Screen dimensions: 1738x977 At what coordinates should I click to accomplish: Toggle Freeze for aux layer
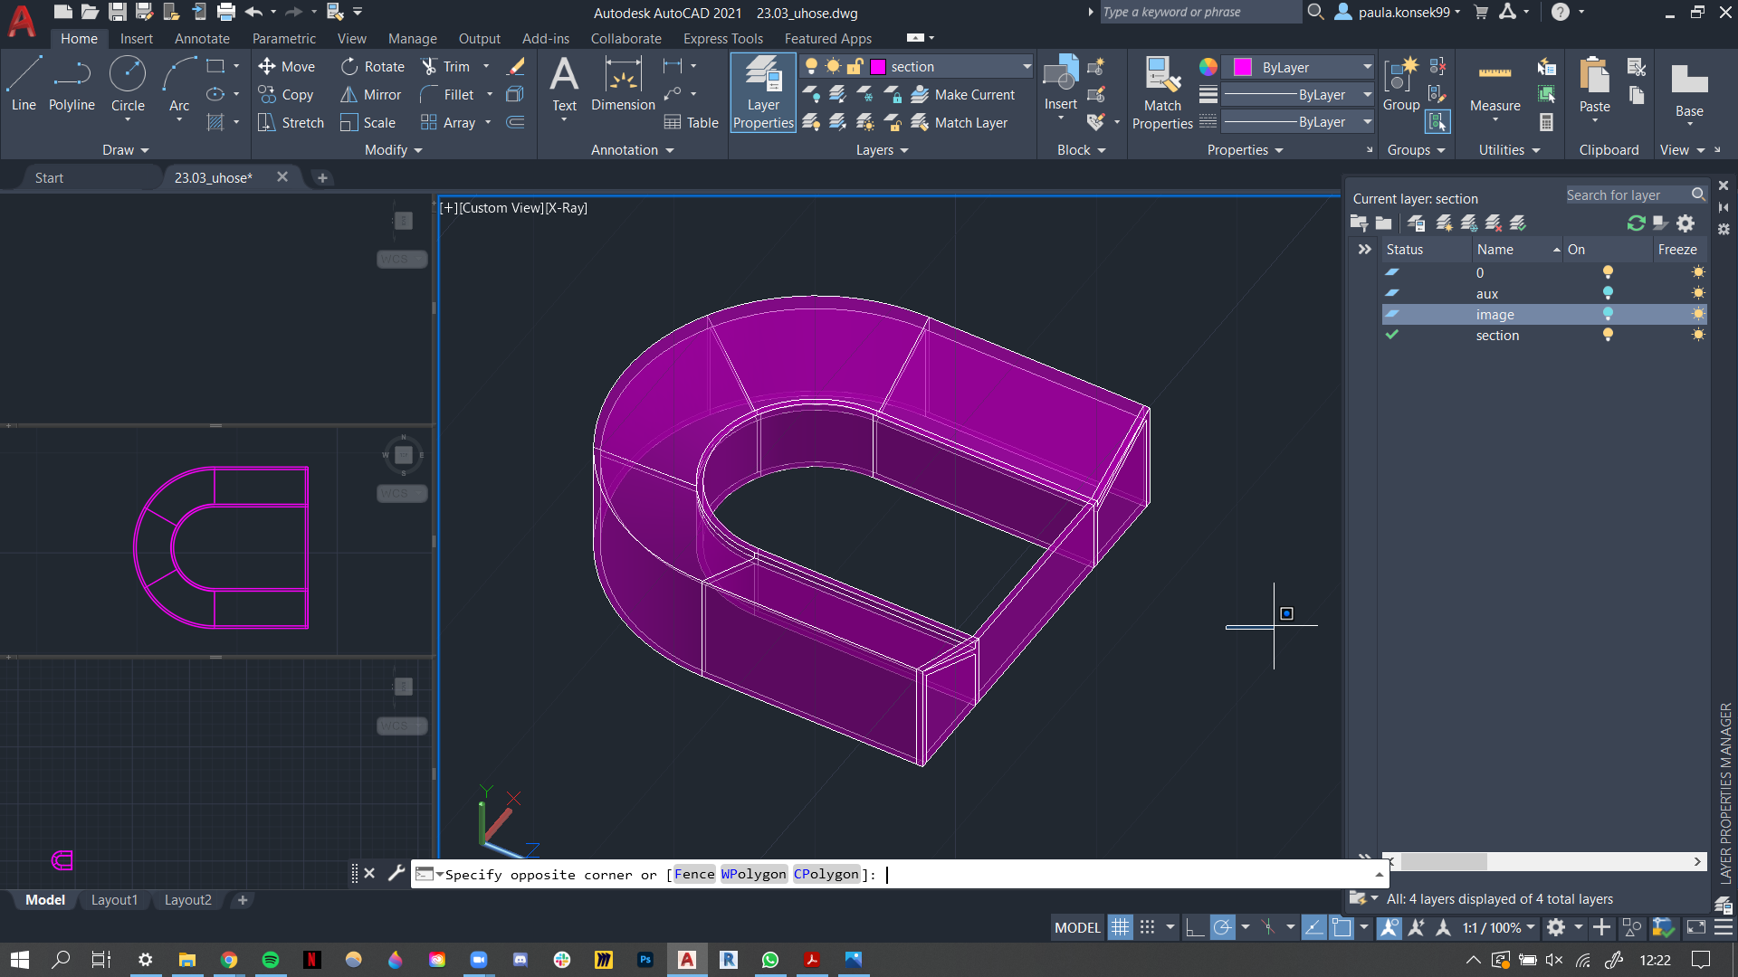(1698, 293)
